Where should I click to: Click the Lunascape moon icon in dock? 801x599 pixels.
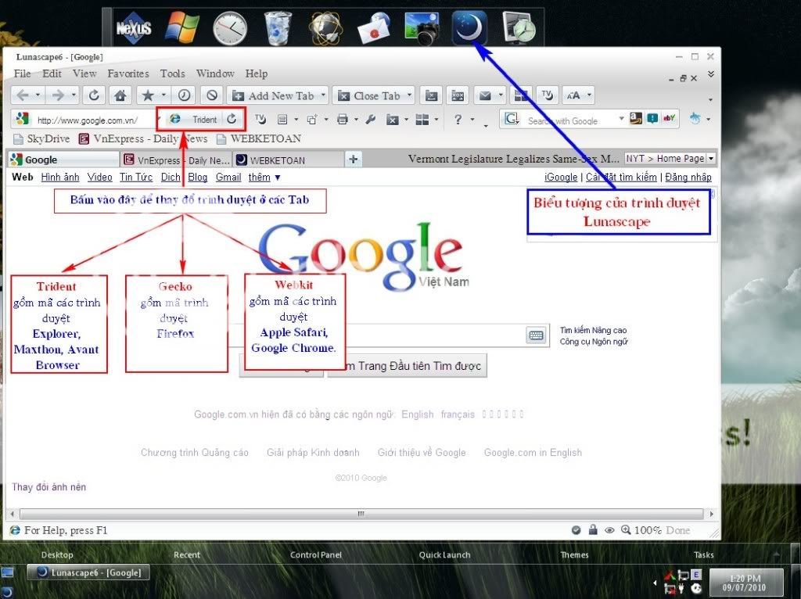470,28
